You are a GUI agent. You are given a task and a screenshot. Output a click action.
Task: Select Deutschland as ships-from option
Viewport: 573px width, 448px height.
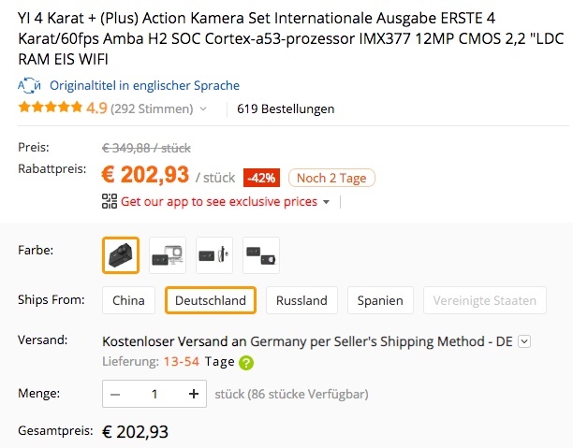tap(211, 300)
